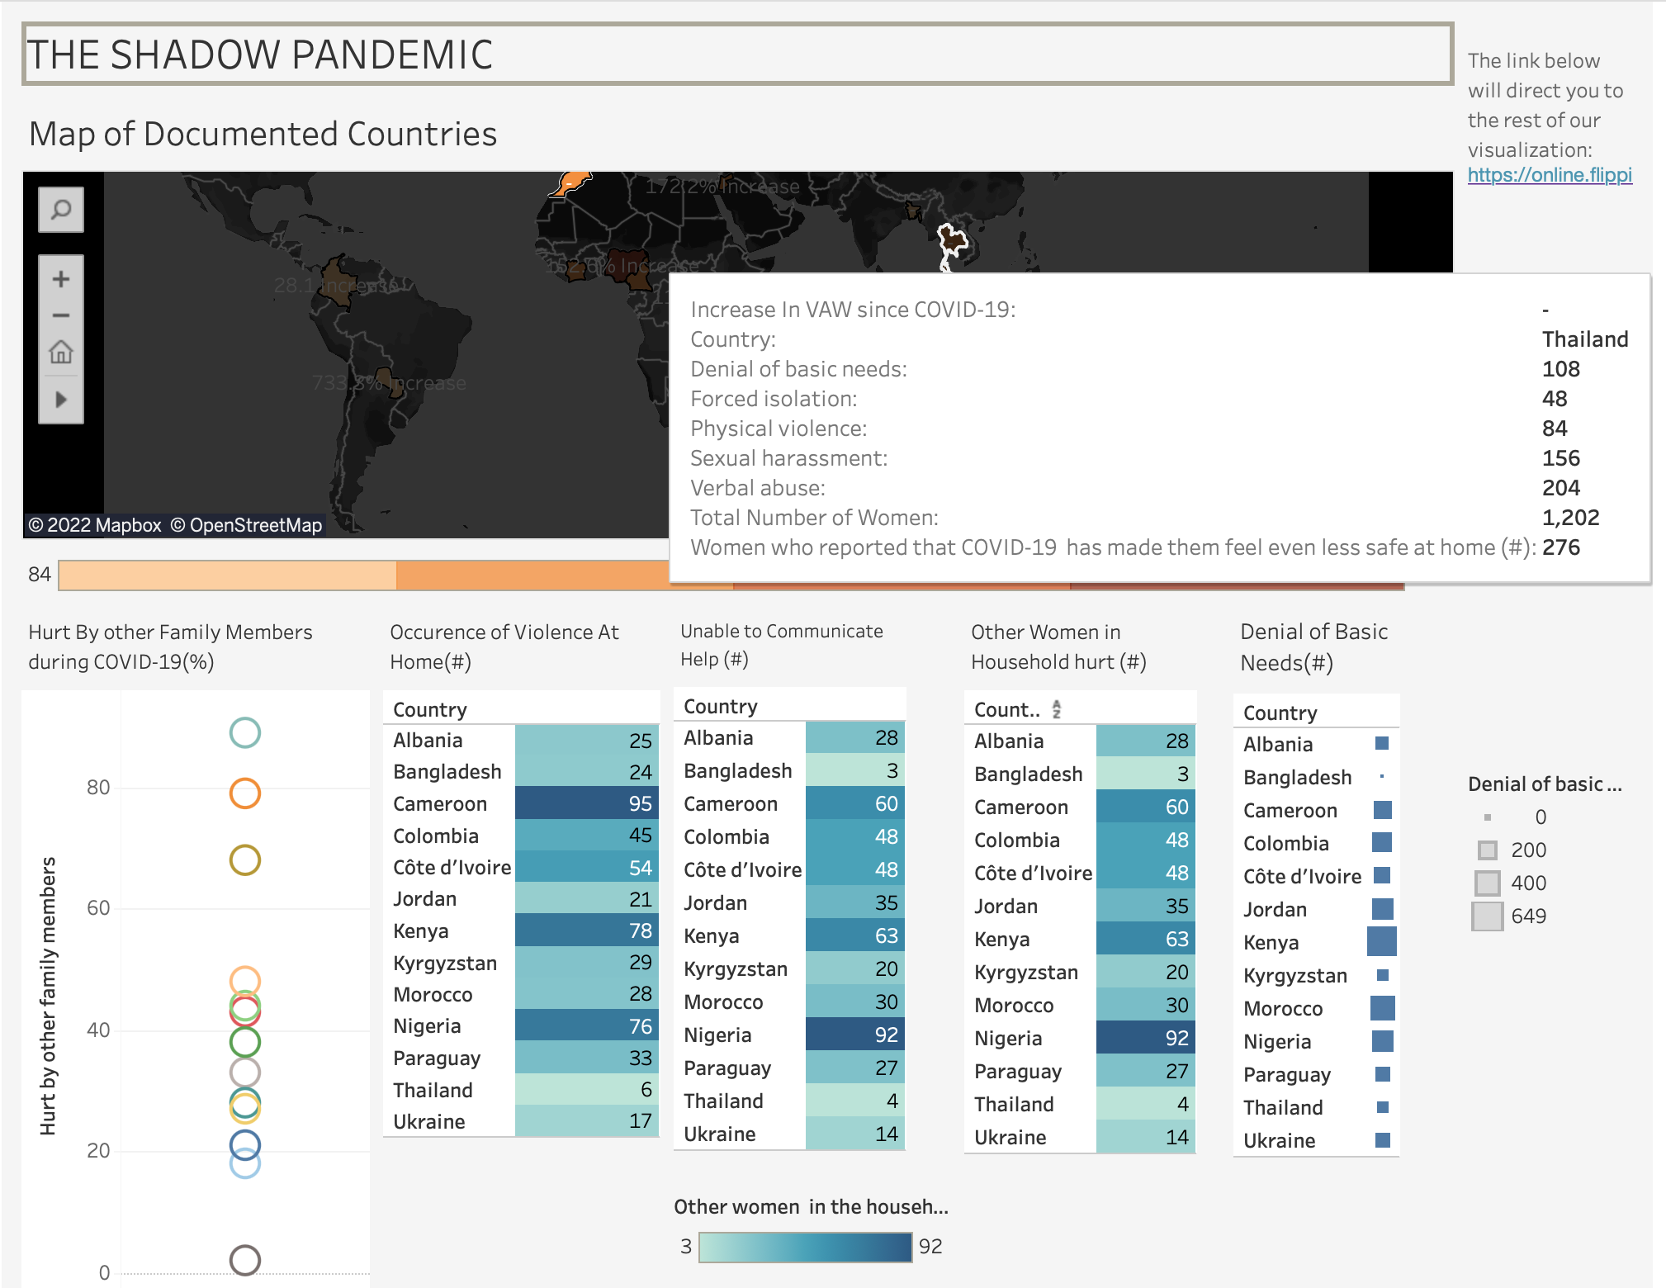1666x1288 pixels.
Task: Open the online.flippi visualization link
Action: [1549, 175]
